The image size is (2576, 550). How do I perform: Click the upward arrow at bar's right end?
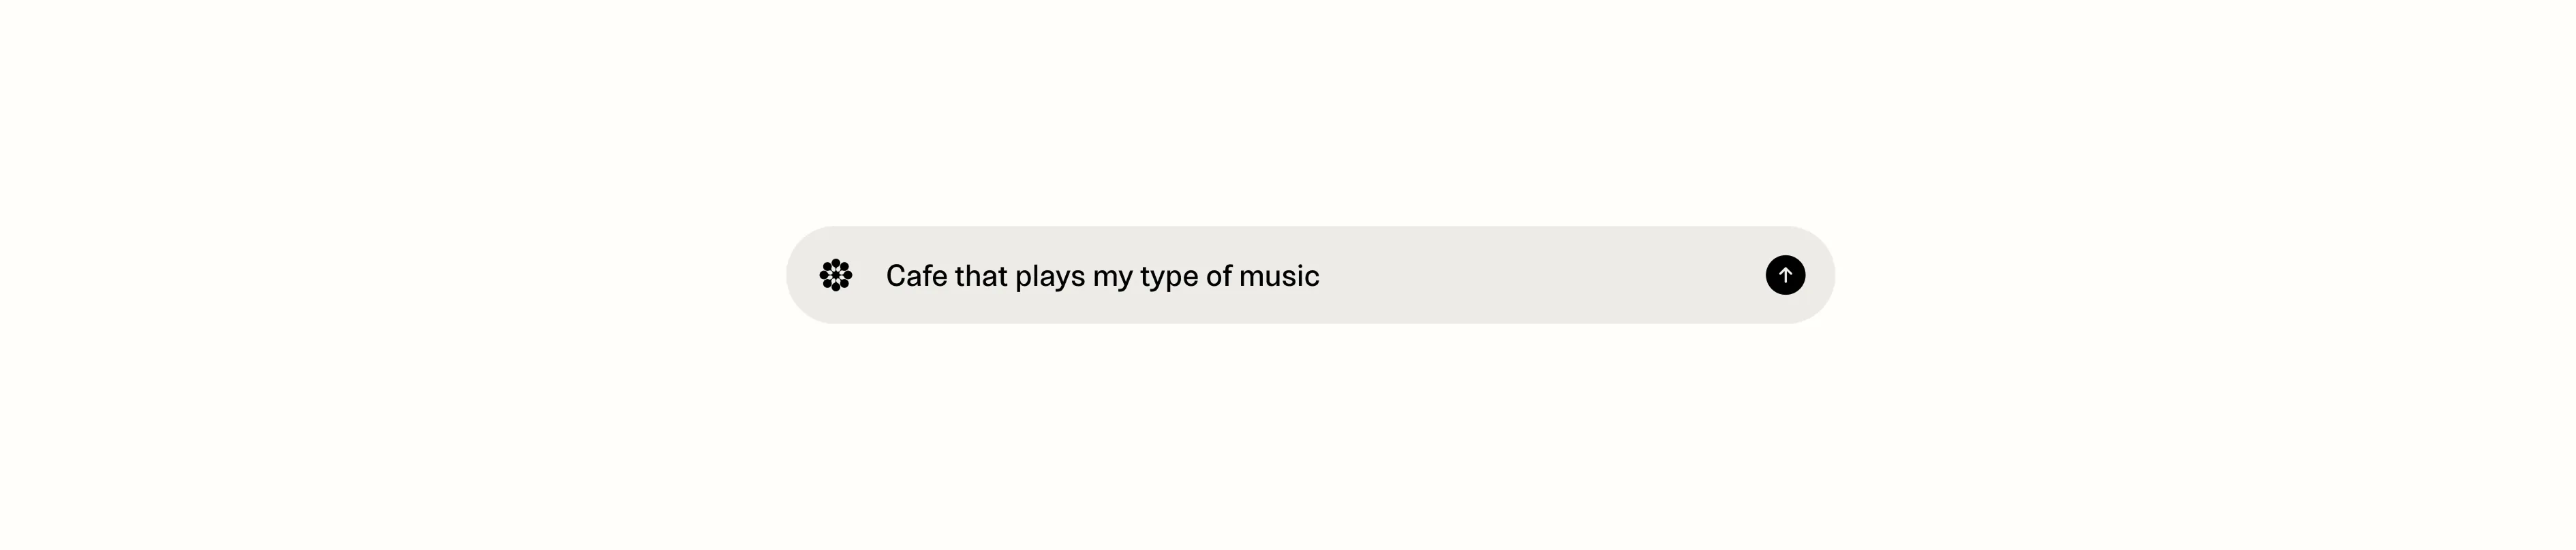1784,274
